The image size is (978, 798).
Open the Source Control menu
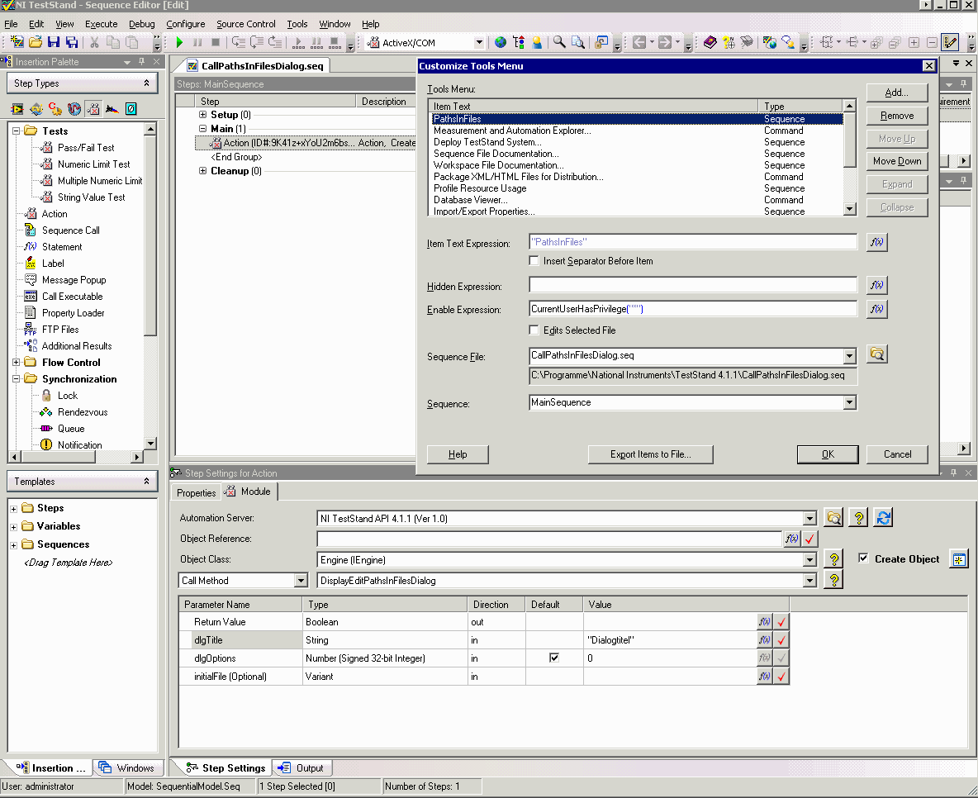(x=246, y=24)
